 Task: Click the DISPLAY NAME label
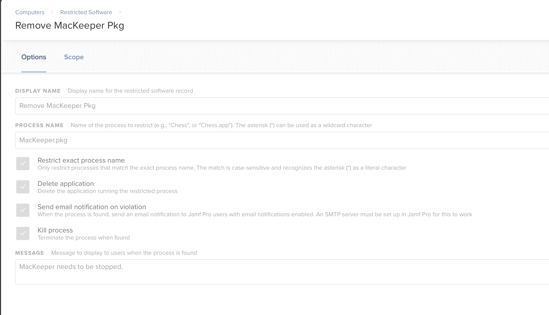point(38,91)
